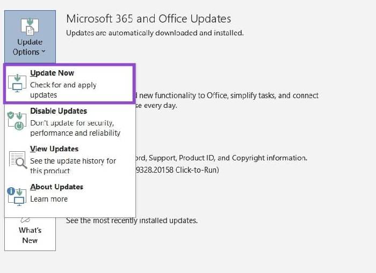Click 'Updates are automatically downloaded and installed' text
This screenshot has width=376, height=273.
tap(155, 33)
